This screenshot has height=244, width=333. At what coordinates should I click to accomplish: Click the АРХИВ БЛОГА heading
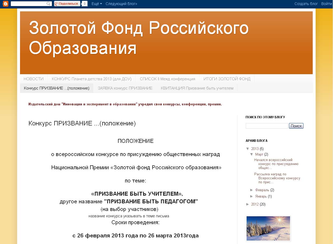click(256, 141)
